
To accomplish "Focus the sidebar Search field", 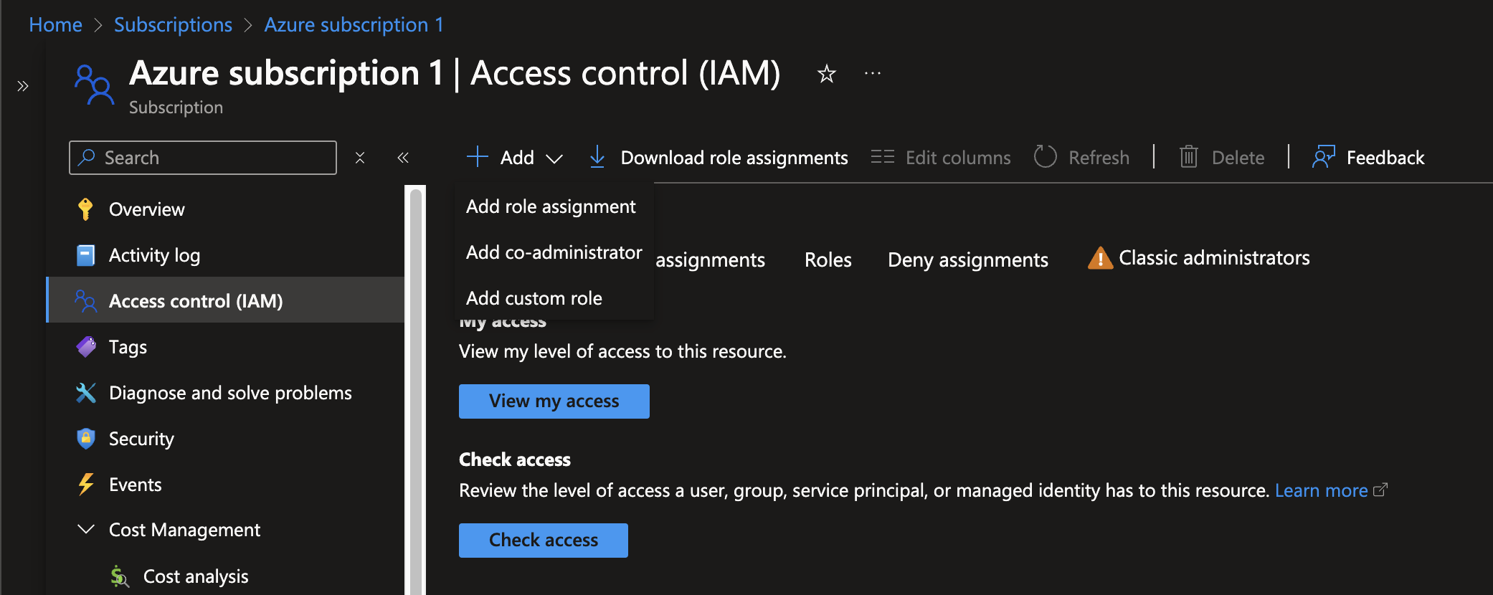I will tap(203, 158).
